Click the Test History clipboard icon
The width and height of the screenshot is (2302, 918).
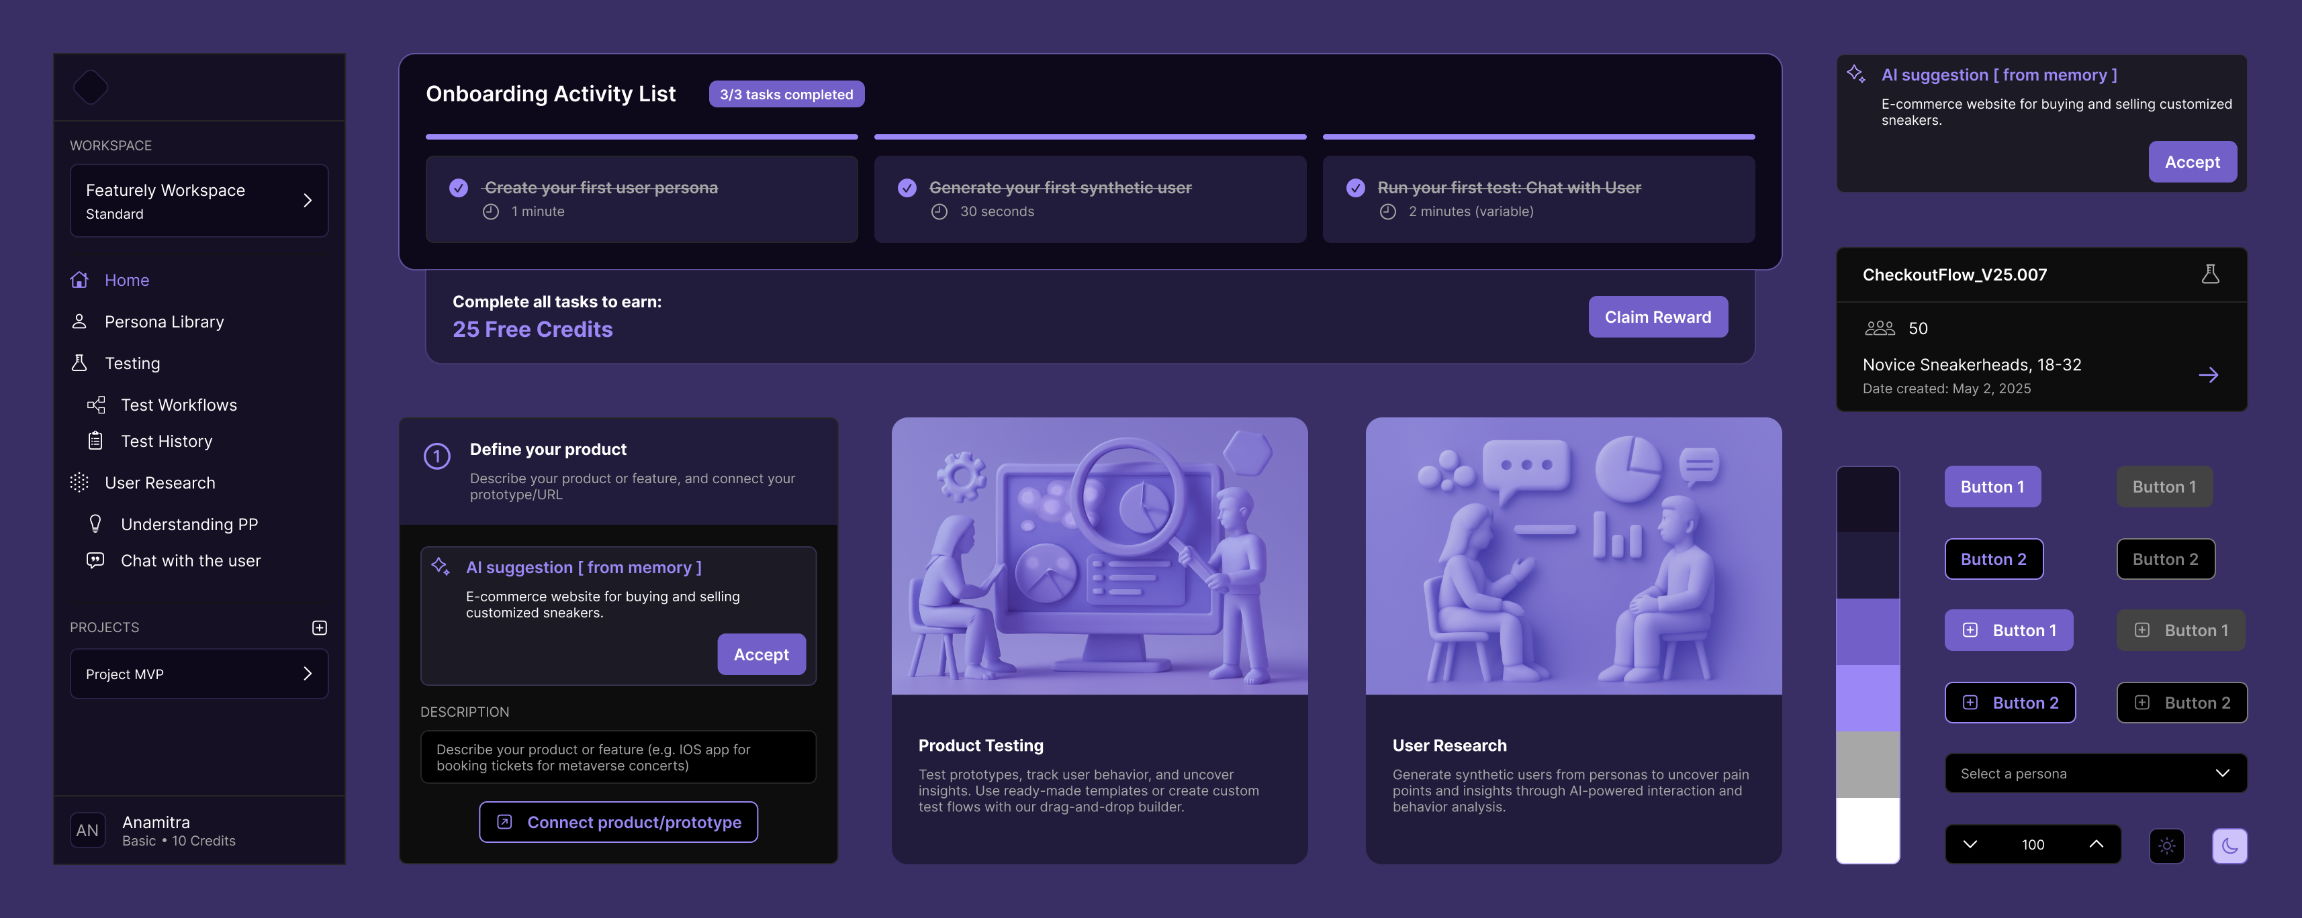click(95, 440)
